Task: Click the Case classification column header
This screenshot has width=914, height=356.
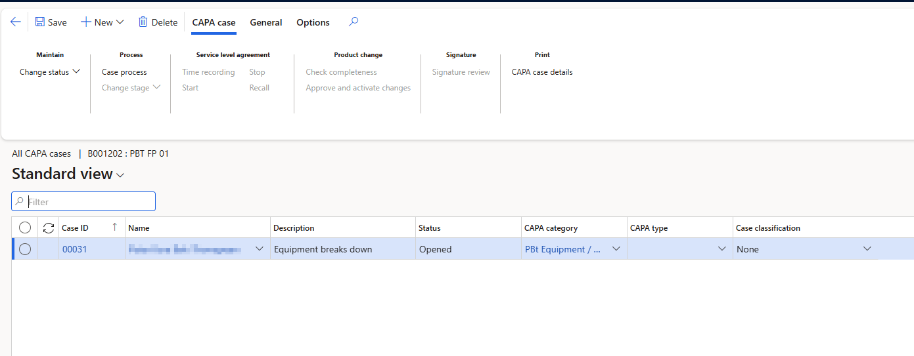Action: 806,227
